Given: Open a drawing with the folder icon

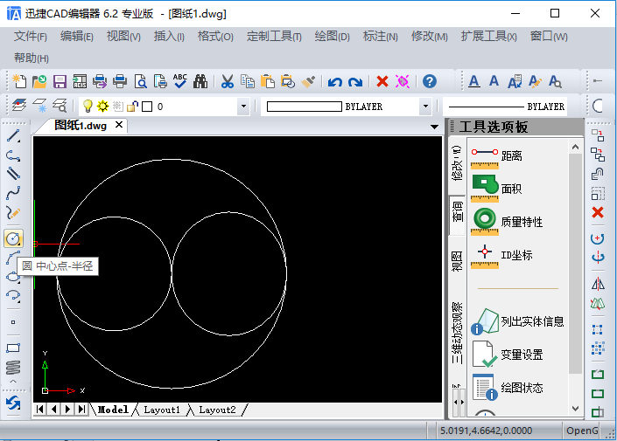Looking at the screenshot, I should 39,81.
